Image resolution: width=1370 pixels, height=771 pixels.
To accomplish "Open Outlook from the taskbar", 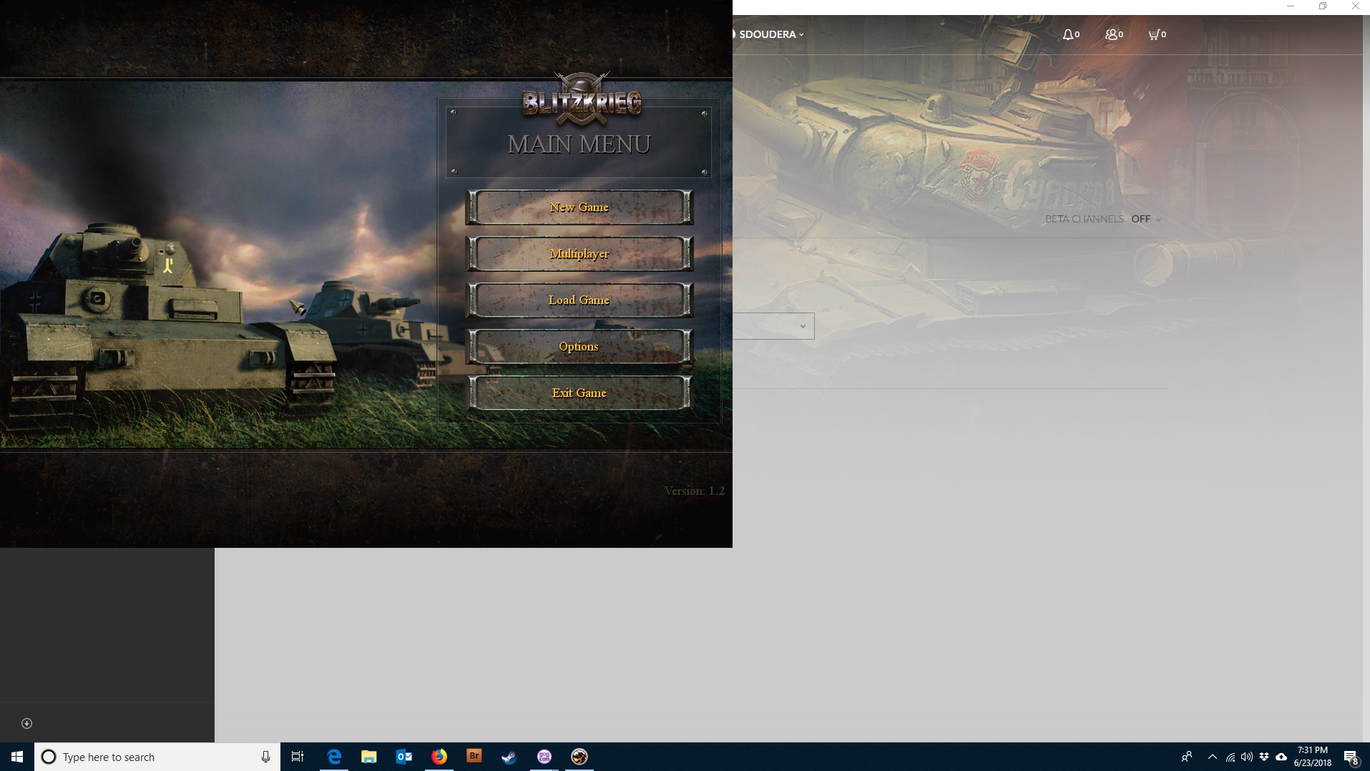I will pos(404,757).
